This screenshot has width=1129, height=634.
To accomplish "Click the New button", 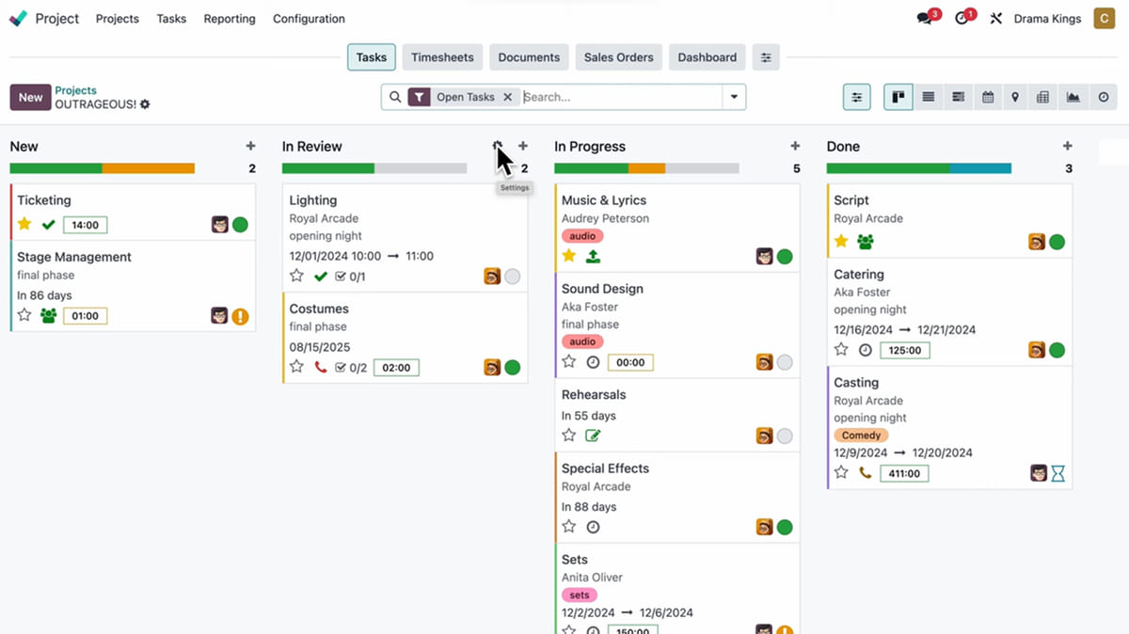I will [x=30, y=97].
